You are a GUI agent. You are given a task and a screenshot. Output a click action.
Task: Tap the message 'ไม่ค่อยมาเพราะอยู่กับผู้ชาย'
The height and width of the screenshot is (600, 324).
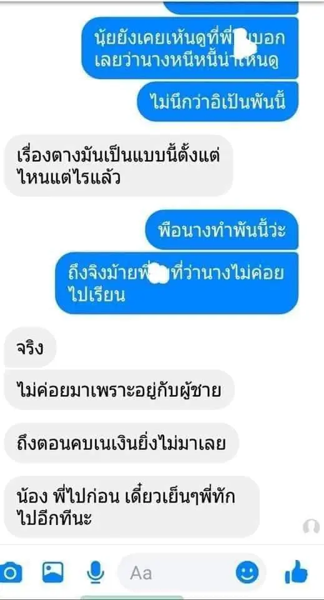(119, 390)
